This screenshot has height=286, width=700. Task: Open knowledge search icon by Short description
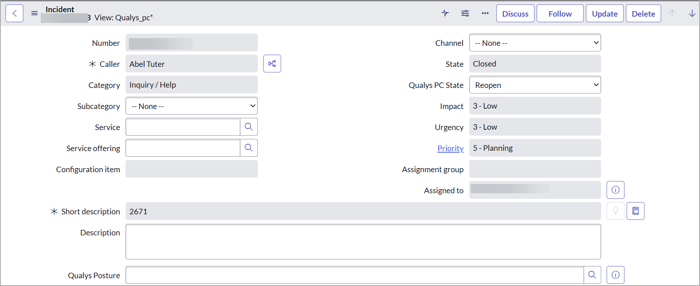click(636, 211)
